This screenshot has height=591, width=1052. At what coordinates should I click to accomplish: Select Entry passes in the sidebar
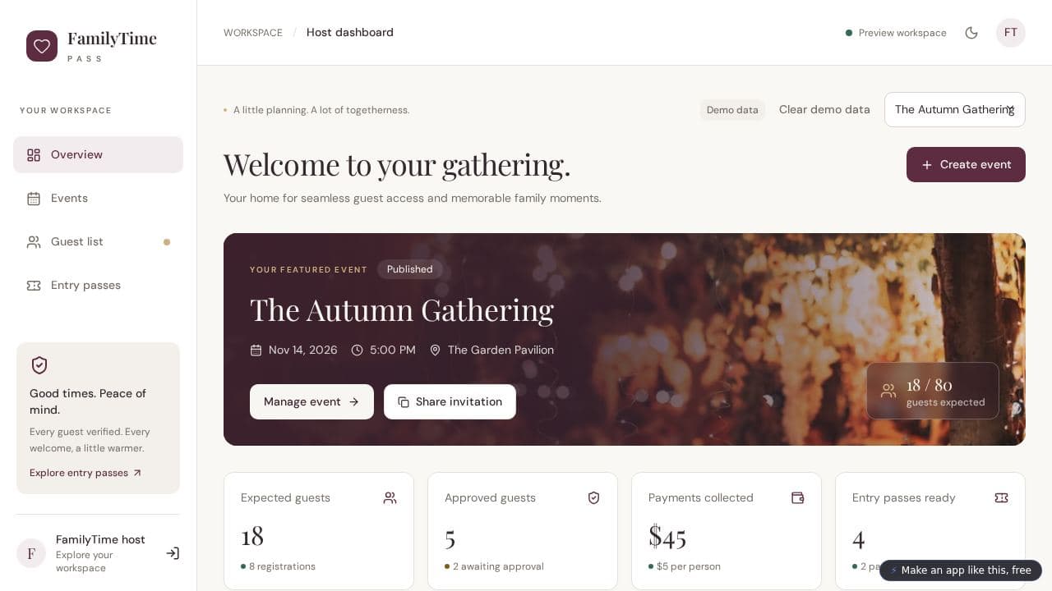98,285
